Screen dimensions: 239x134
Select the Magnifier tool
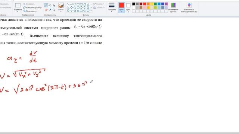click(54, 10)
